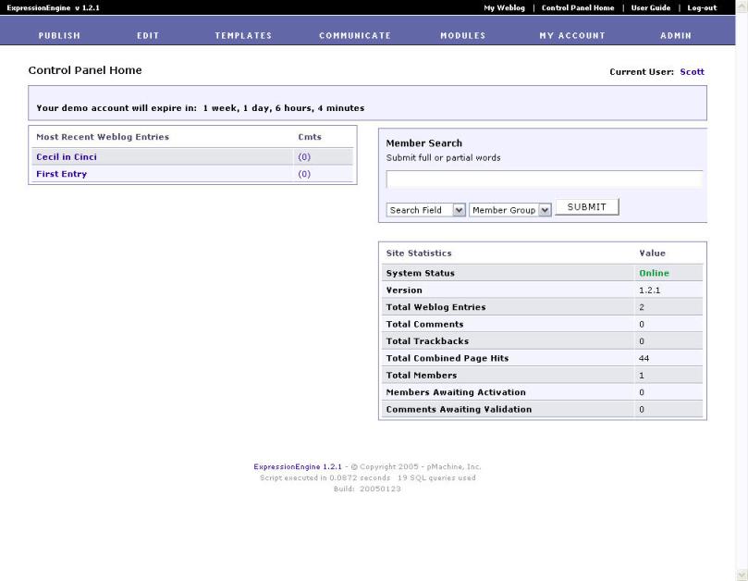
Task: Go to the Edit tab
Action: click(x=148, y=35)
